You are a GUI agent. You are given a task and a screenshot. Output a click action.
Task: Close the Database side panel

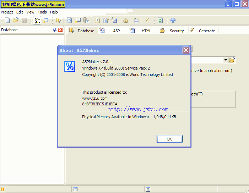click(60, 30)
